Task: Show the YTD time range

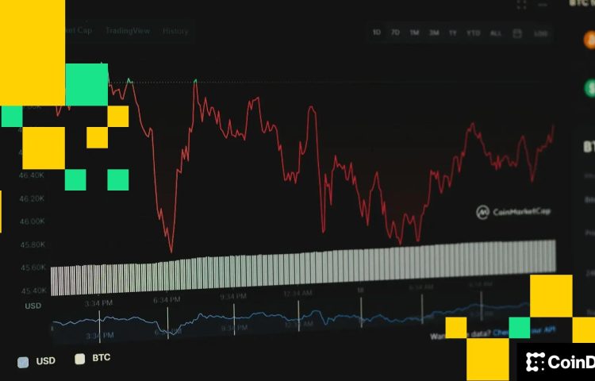Action: 474,33
